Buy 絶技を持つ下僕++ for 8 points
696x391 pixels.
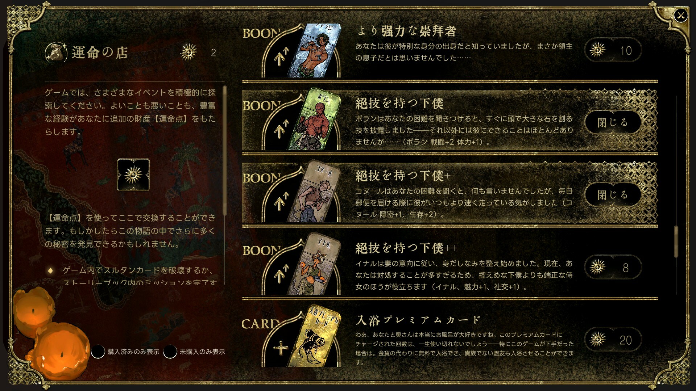[x=613, y=267]
